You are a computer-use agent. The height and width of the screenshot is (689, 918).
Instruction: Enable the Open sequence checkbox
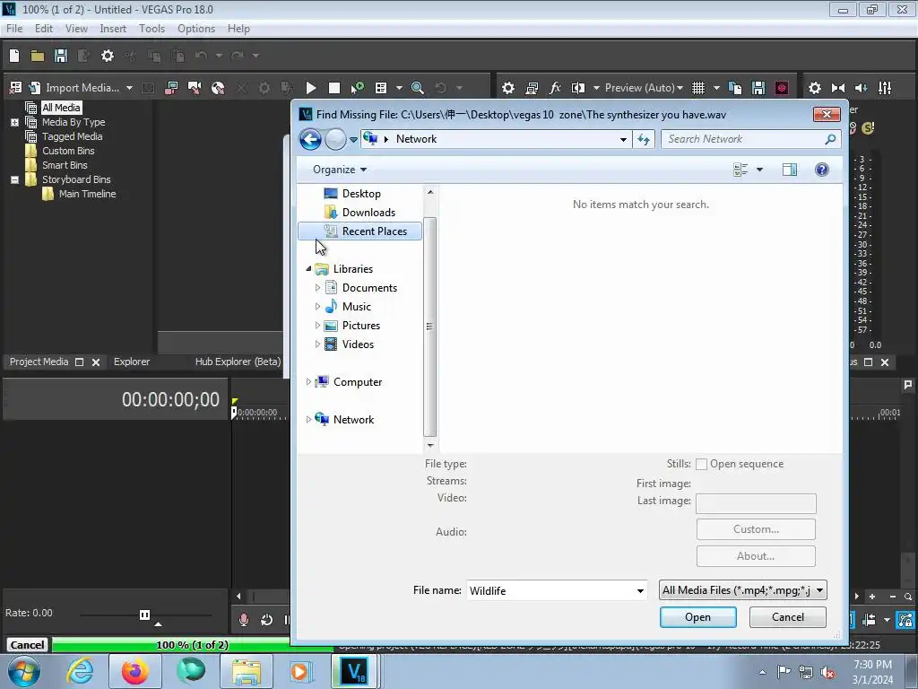pyautogui.click(x=701, y=465)
